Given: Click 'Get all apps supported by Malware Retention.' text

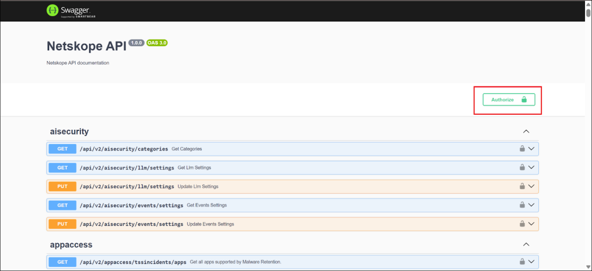Looking at the screenshot, I should click(x=236, y=262).
